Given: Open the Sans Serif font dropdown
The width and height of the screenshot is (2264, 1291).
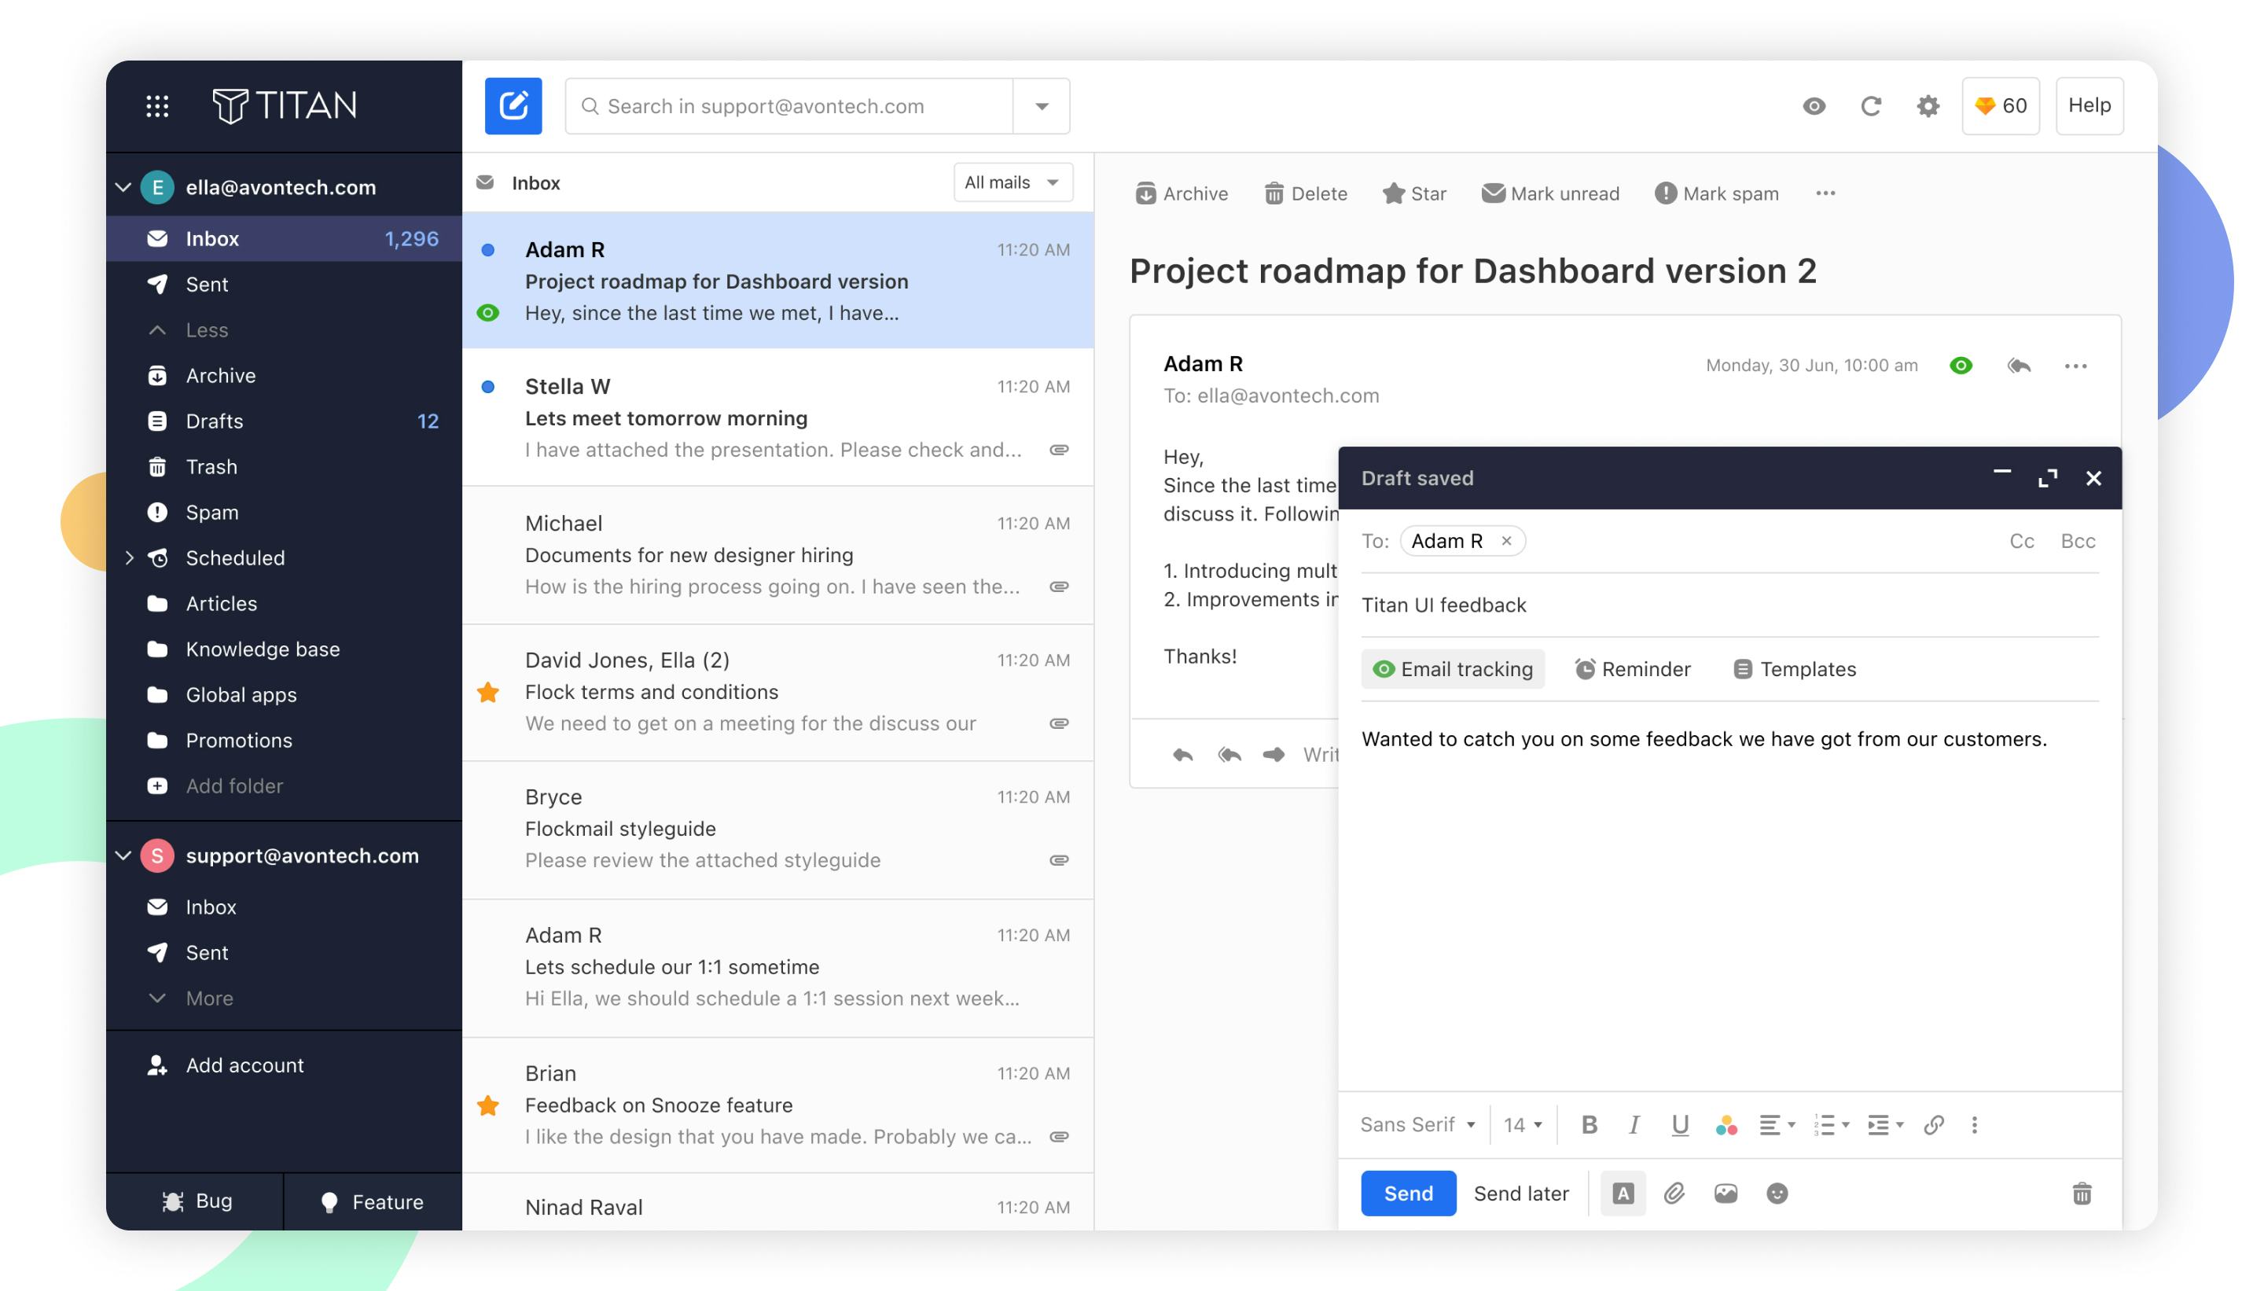Looking at the screenshot, I should point(1416,1124).
